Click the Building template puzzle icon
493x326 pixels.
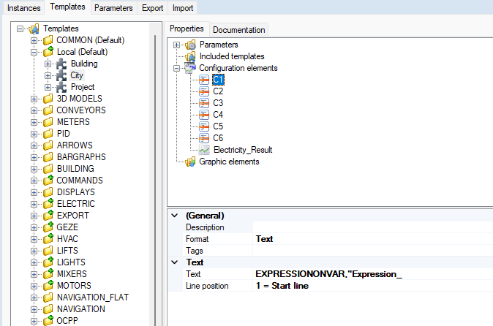pyautogui.click(x=61, y=64)
